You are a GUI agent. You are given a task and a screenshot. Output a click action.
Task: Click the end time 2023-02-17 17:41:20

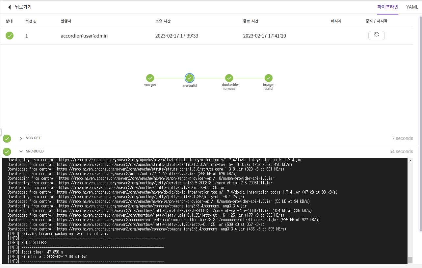point(265,36)
